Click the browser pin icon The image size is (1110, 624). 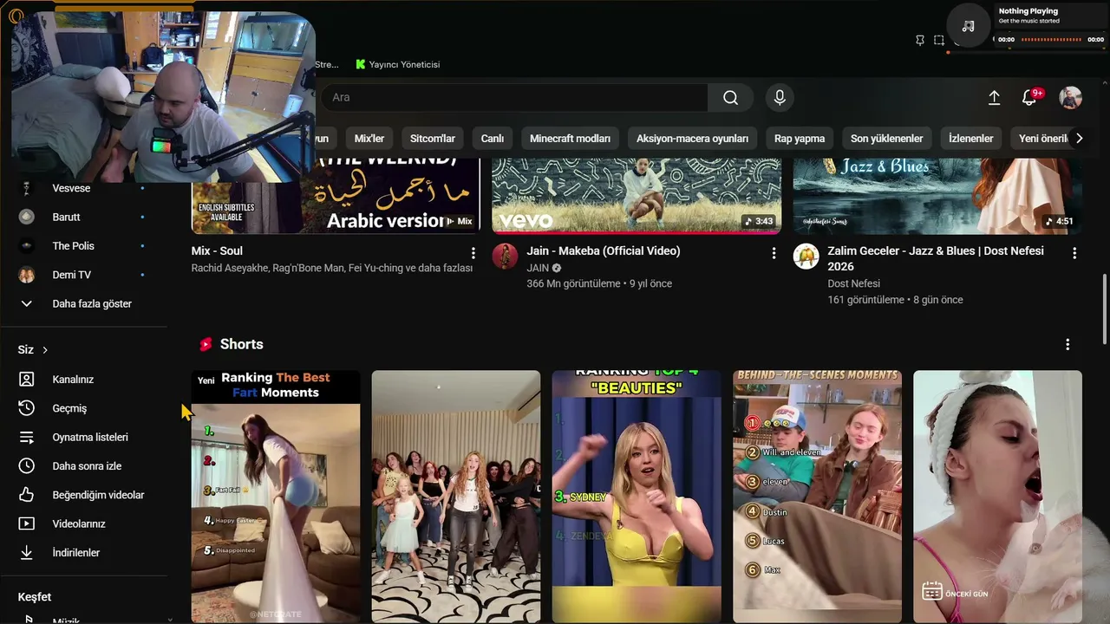coord(920,40)
